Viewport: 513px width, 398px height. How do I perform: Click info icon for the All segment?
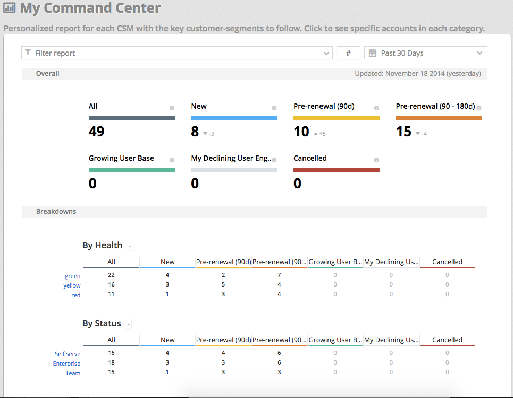click(x=172, y=108)
